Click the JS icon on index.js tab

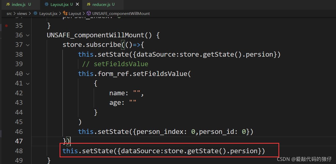(x=8, y=4)
